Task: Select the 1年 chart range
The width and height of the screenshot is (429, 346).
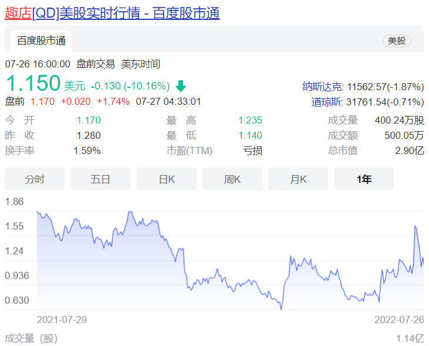Action: 364,179
